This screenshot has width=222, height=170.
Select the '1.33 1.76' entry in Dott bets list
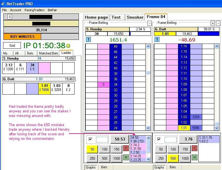(x=209, y=138)
